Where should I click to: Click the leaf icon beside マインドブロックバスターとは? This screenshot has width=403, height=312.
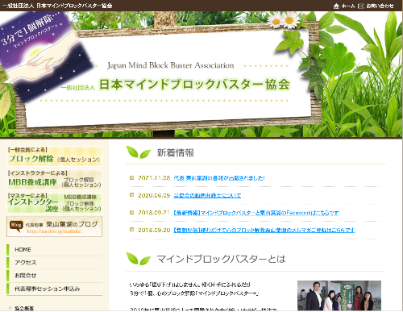tap(138, 259)
